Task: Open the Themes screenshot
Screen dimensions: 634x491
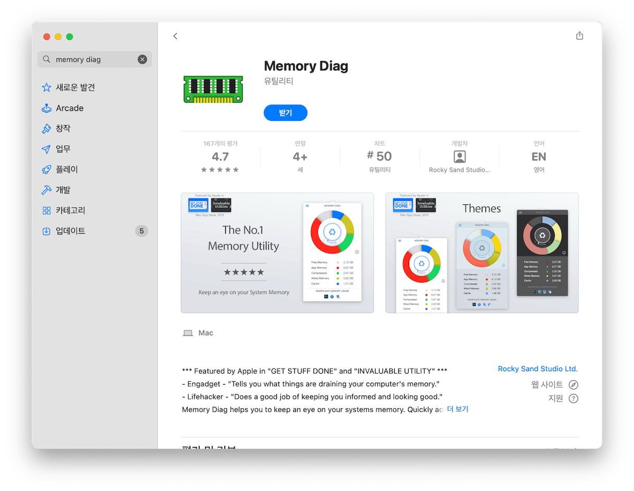Action: (482, 253)
